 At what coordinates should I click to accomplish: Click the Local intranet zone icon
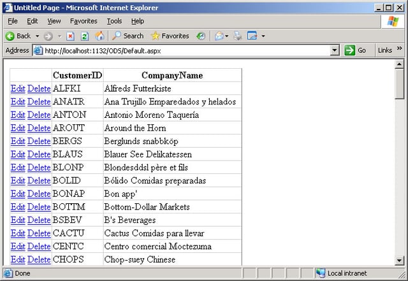(x=320, y=273)
